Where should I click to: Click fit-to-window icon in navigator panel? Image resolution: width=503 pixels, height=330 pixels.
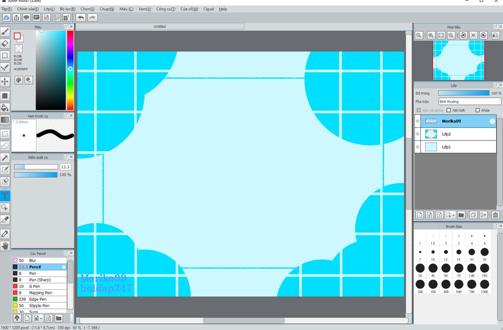(441, 35)
